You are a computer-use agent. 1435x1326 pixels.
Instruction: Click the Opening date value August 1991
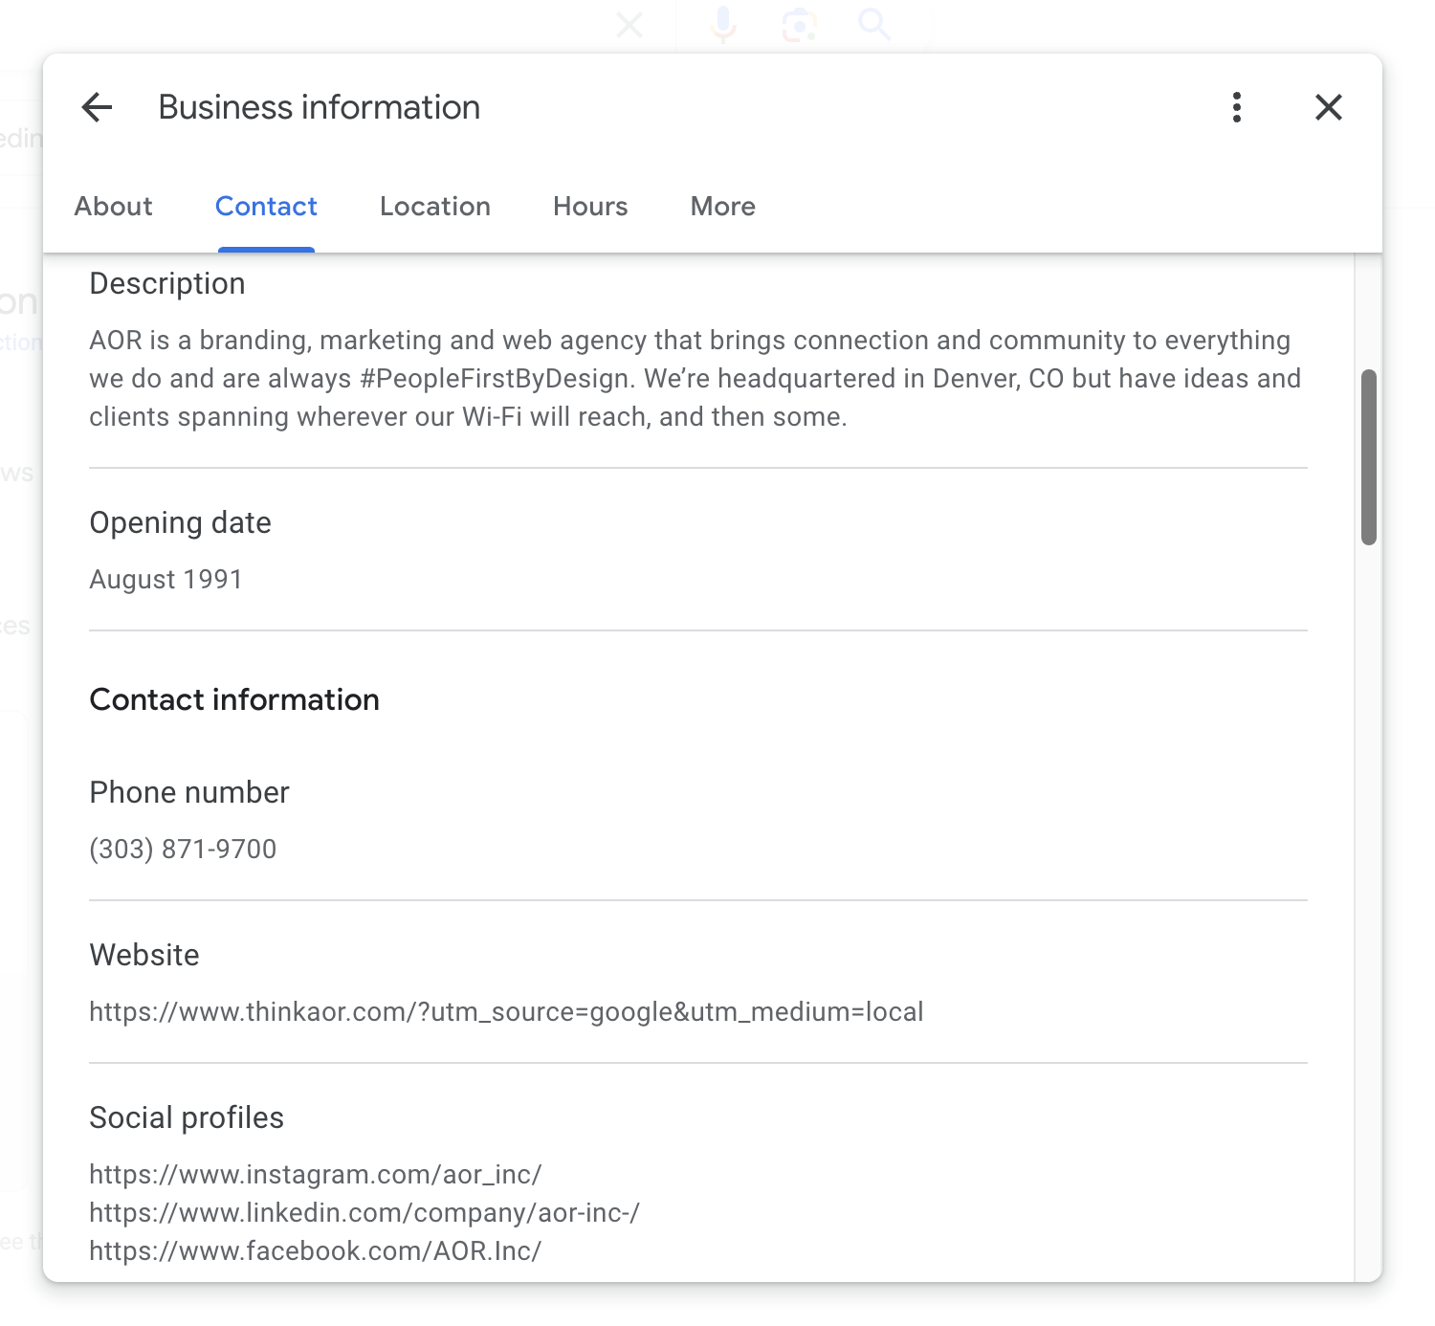(x=166, y=580)
